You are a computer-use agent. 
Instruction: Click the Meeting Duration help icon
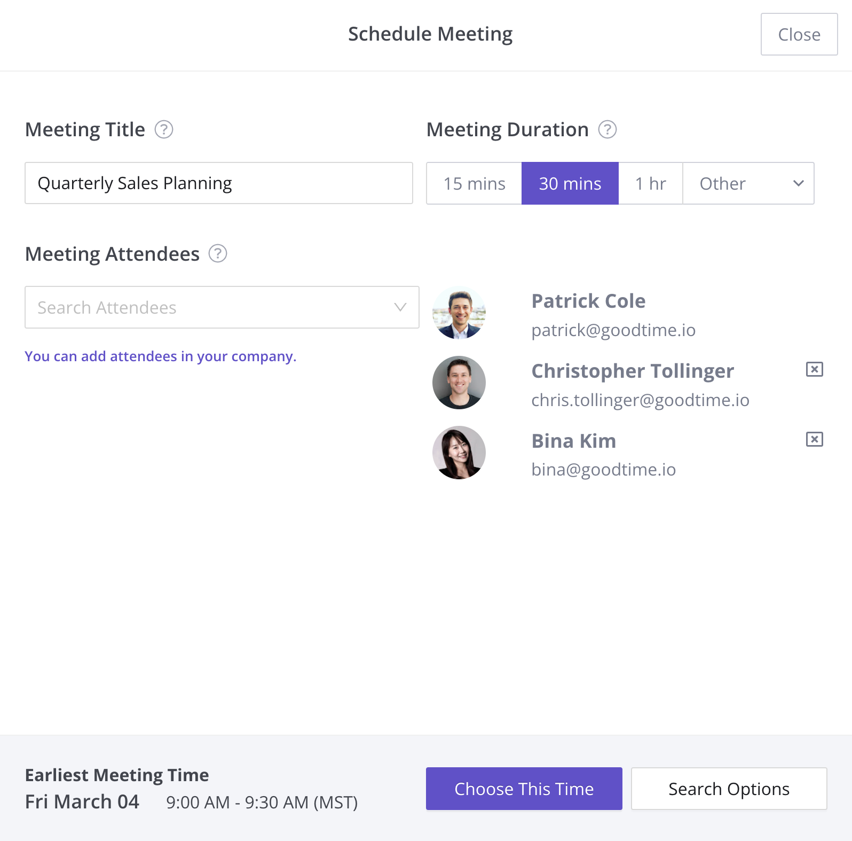tap(608, 129)
